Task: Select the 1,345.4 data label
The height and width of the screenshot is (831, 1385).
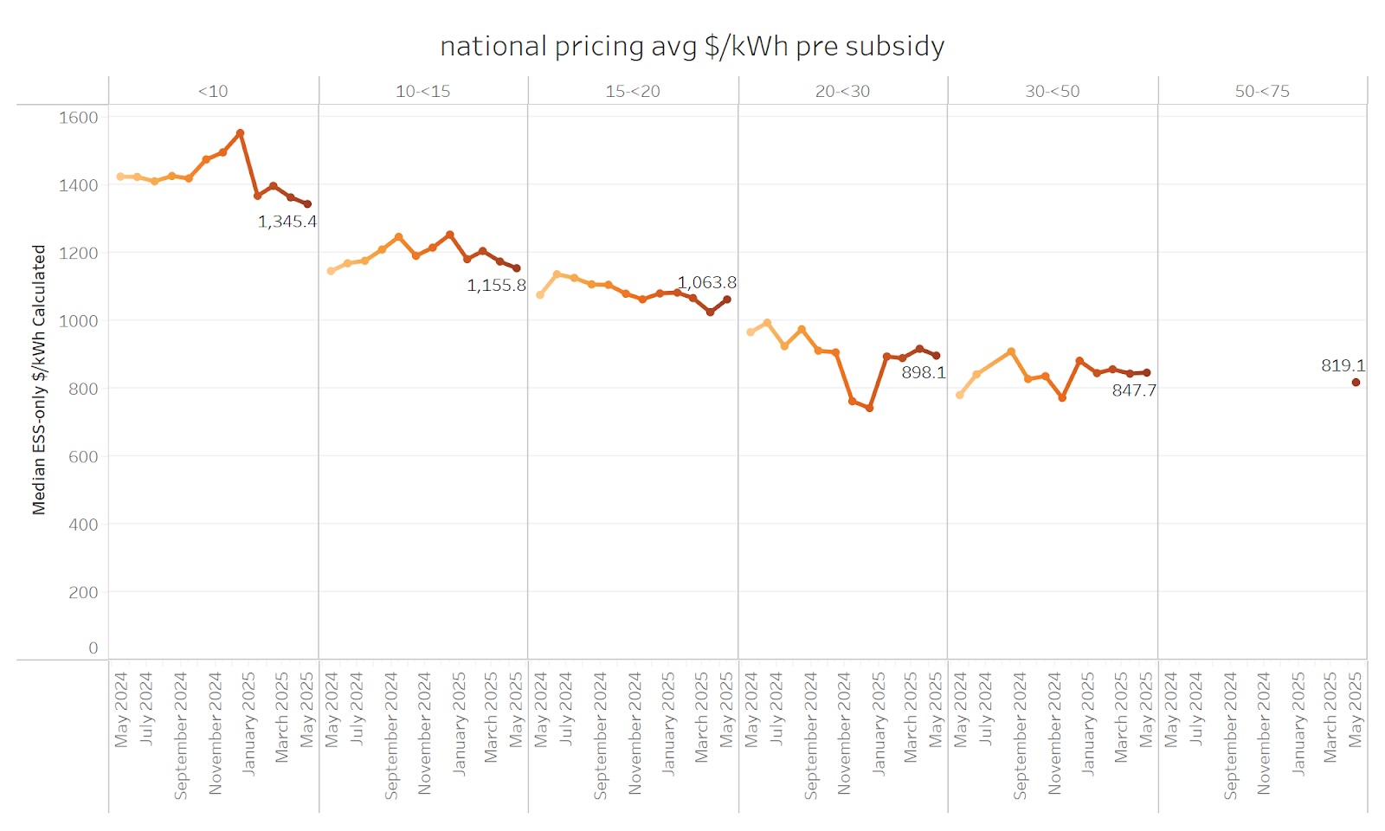Action: [x=287, y=222]
